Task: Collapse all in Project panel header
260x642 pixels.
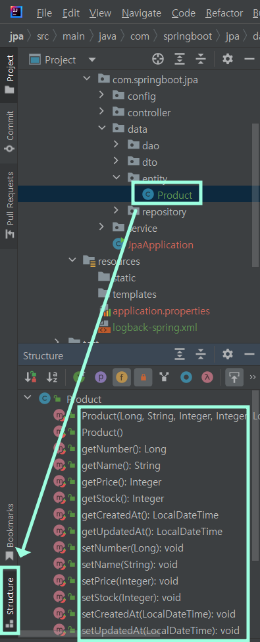Action: [x=200, y=59]
